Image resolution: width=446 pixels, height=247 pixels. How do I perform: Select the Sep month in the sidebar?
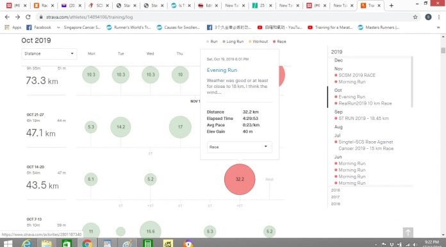pos(338,112)
